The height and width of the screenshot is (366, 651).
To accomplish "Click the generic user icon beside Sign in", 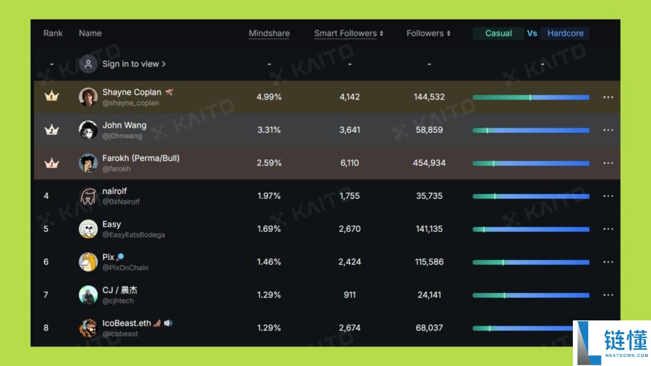I will pyautogui.click(x=88, y=64).
